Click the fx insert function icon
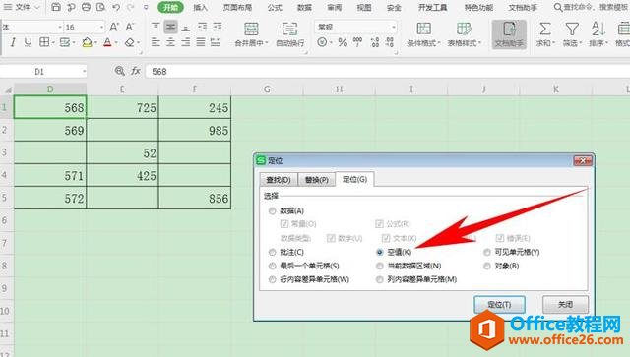630x357 pixels. click(136, 71)
